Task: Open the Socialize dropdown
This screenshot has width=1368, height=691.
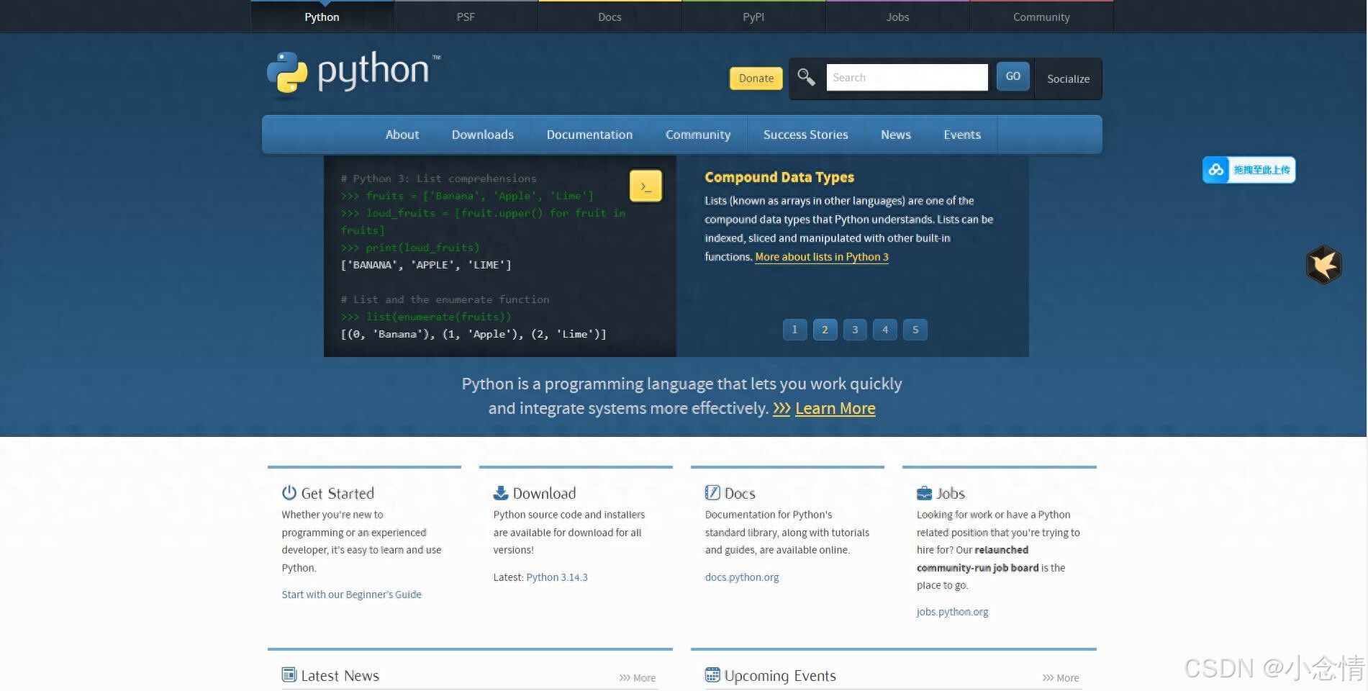Action: (1069, 78)
